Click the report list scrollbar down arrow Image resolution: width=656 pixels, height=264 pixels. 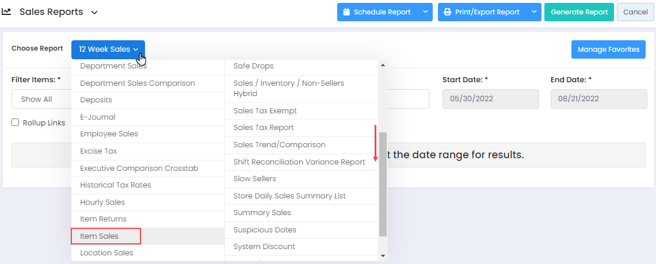point(383,255)
